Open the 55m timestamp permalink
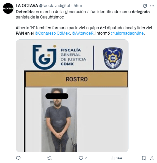The width and height of the screenshot is (157, 163). tap(78, 6)
